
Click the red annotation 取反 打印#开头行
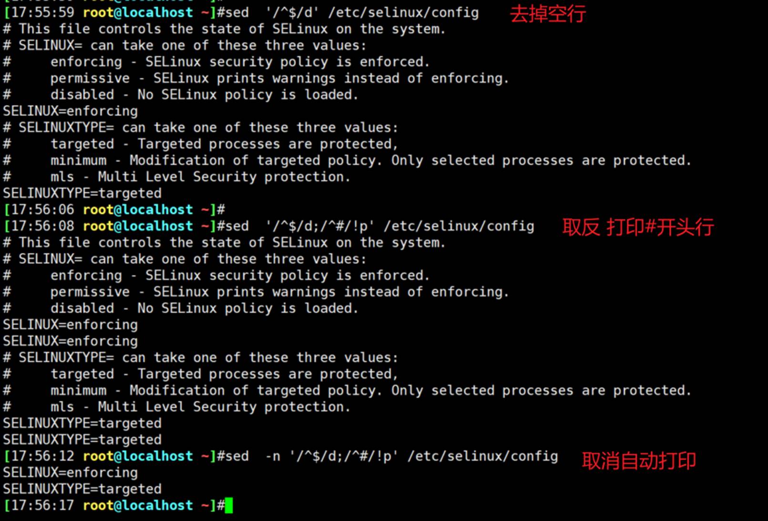coord(637,227)
